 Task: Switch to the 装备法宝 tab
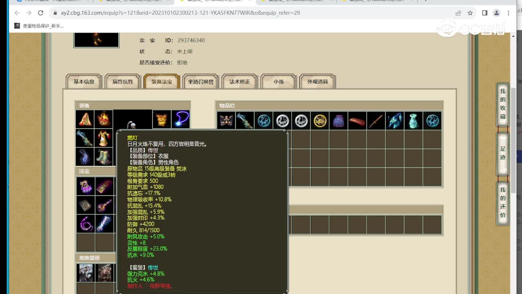click(x=162, y=81)
